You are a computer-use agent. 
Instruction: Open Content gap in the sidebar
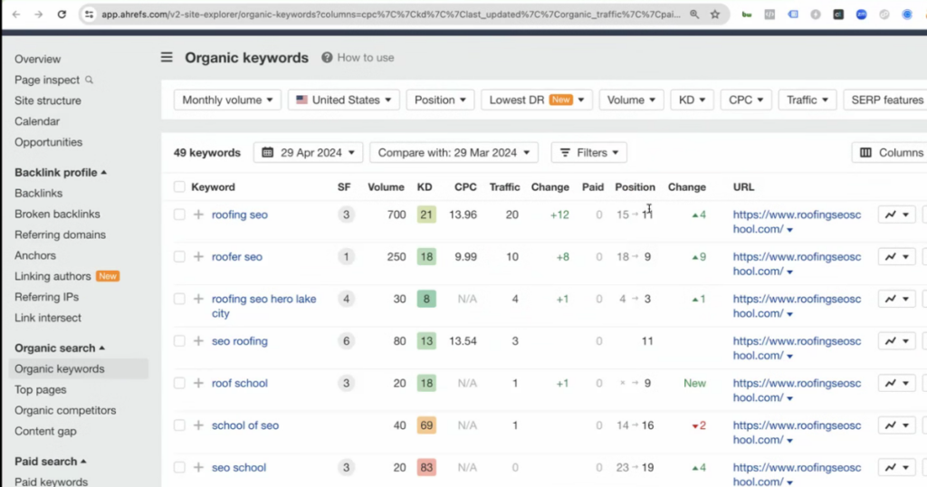coord(45,431)
